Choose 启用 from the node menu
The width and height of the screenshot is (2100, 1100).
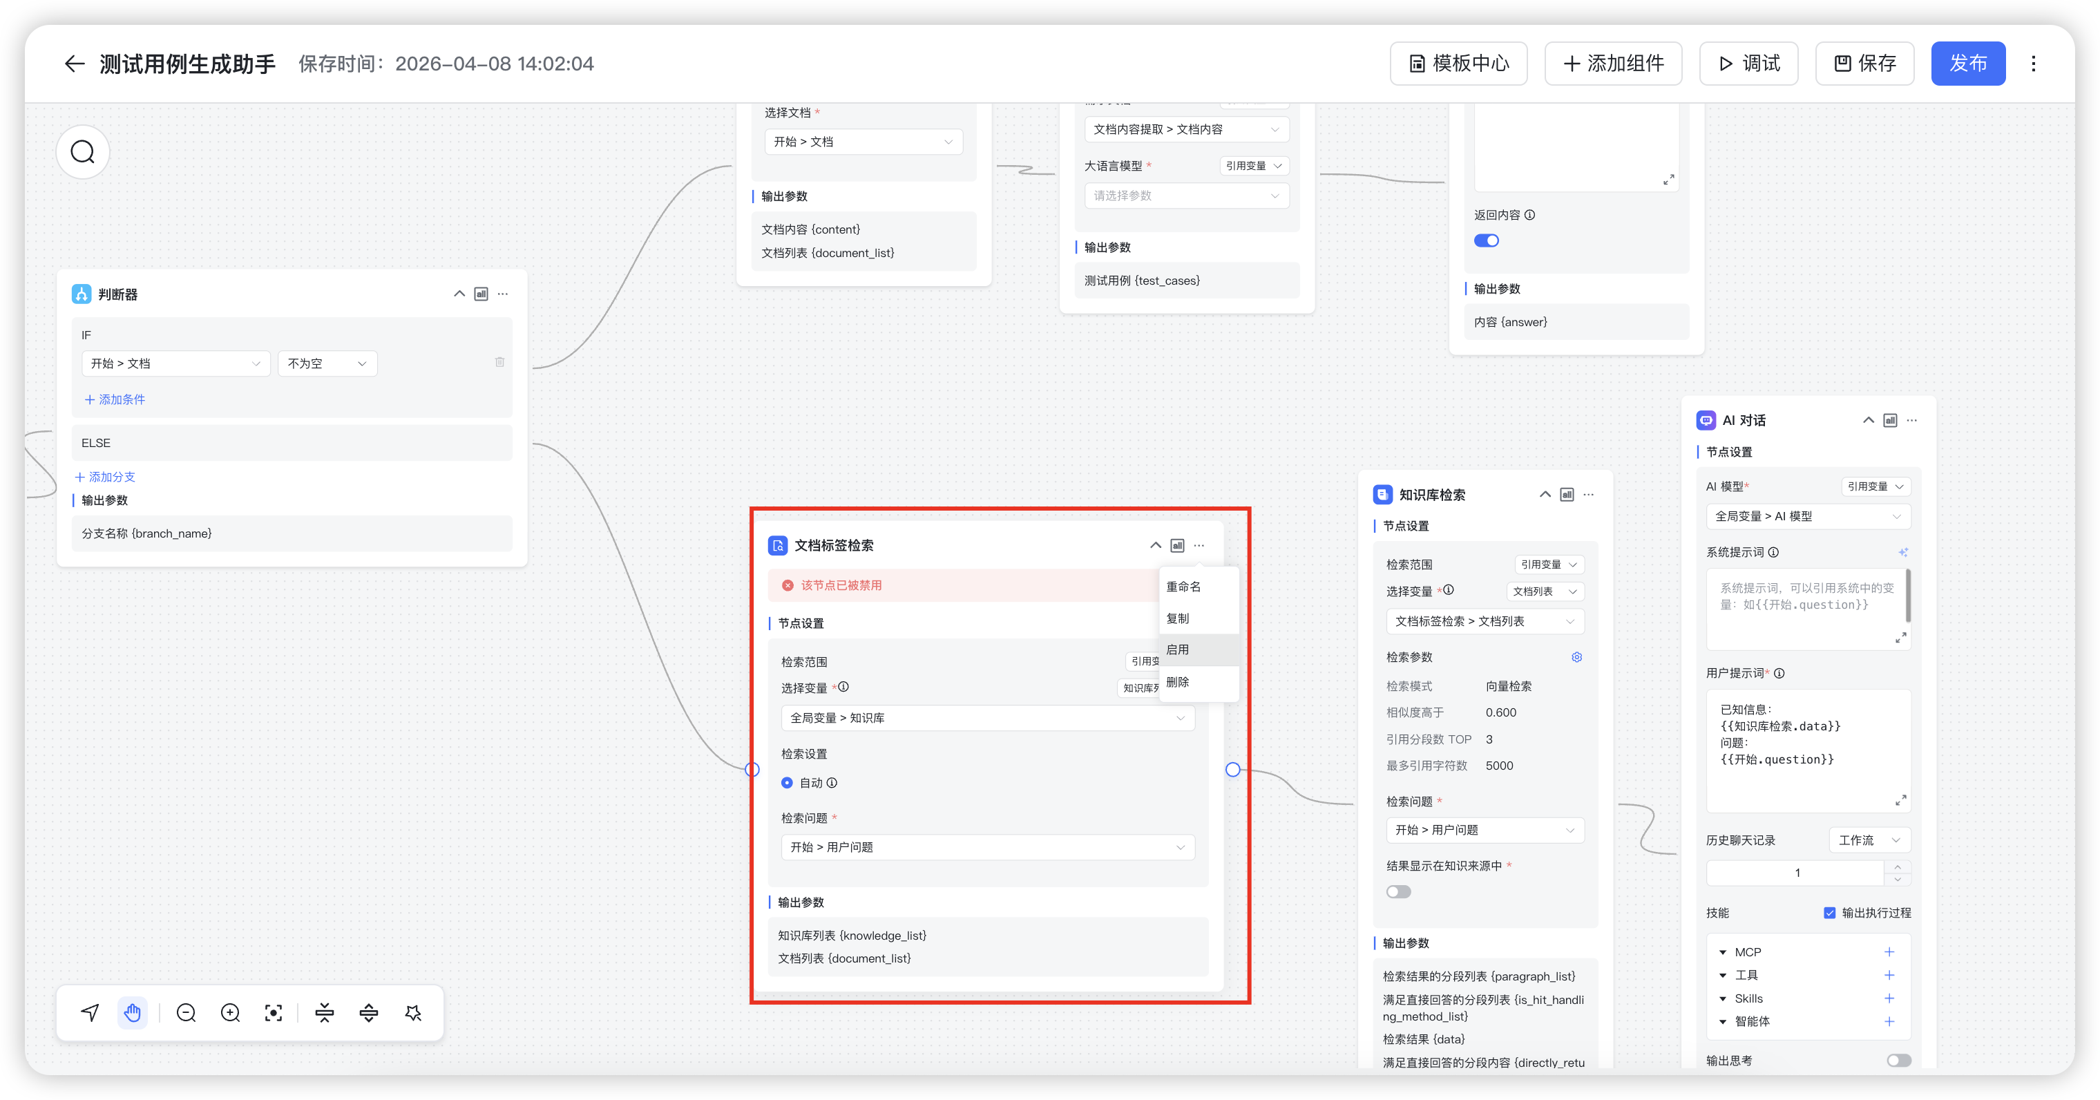pos(1199,650)
